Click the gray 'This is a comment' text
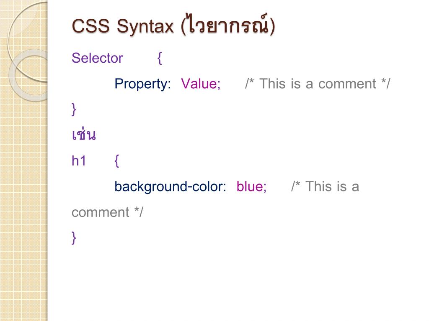The width and height of the screenshot is (429, 321). 318,84
